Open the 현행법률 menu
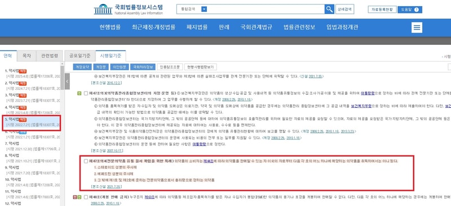Viewport: 451px width, 206px height. pos(110,28)
